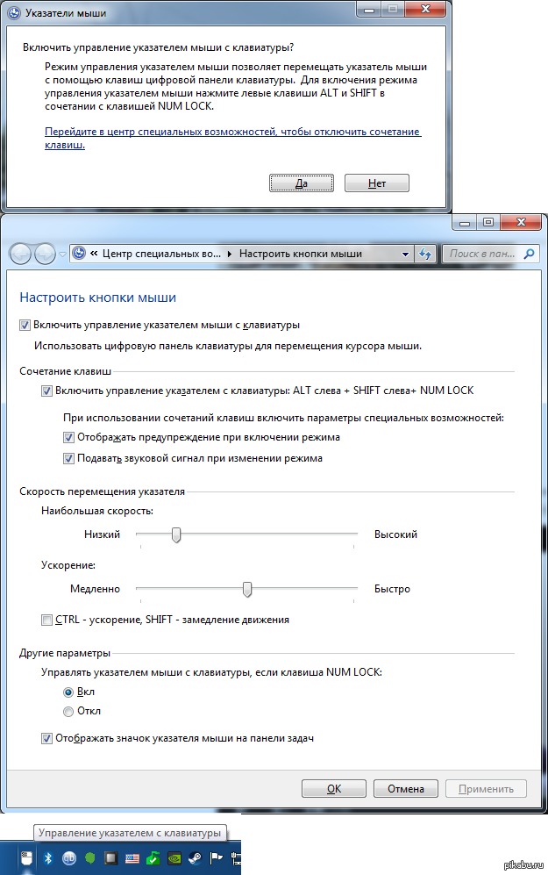Click the Ускорение slider thumb

(x=247, y=589)
